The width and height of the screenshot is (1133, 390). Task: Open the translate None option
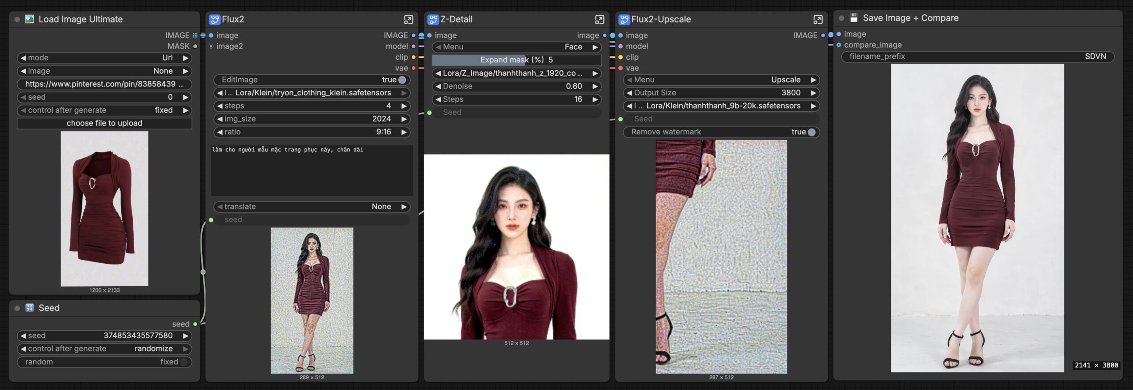pyautogui.click(x=312, y=207)
